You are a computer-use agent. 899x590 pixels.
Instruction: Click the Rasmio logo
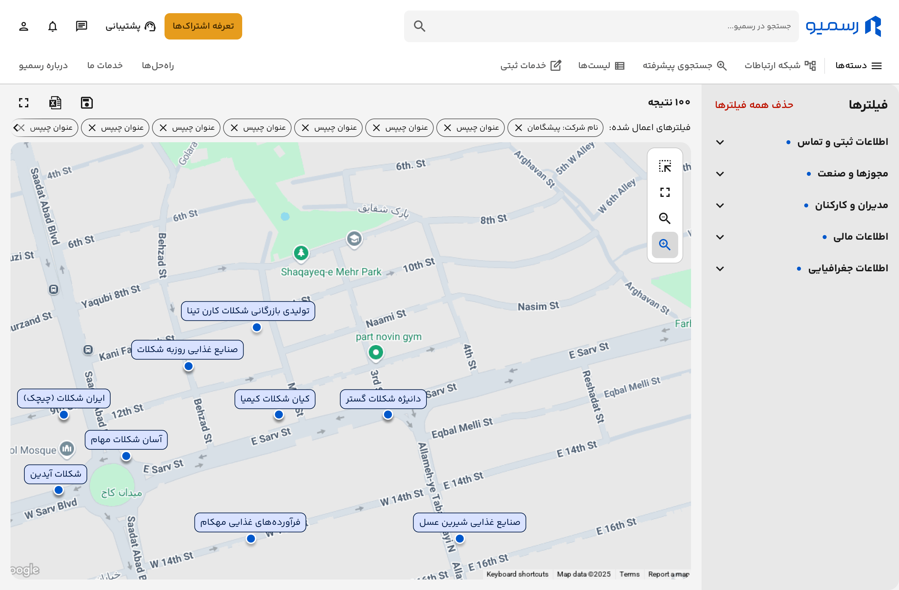843,26
